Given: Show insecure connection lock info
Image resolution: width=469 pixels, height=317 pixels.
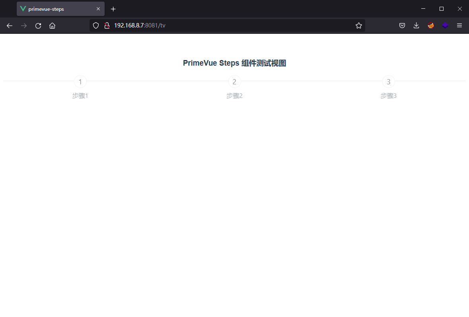Looking at the screenshot, I should point(107,26).
